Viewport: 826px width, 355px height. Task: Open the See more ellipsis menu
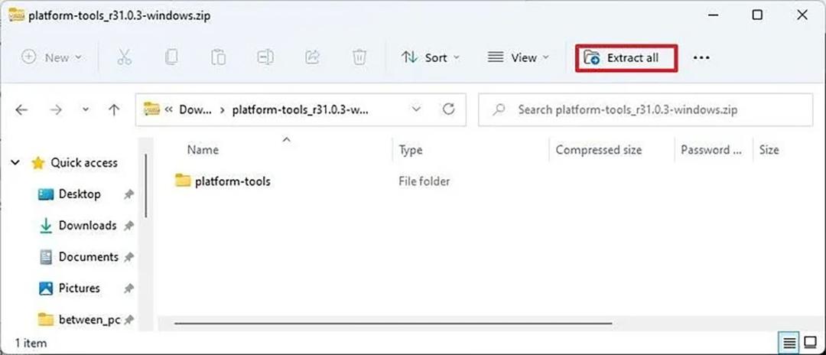click(701, 58)
